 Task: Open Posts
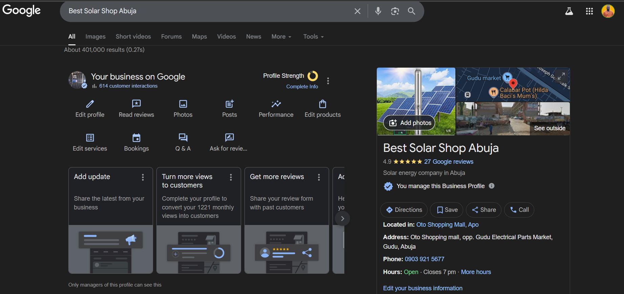(x=230, y=109)
